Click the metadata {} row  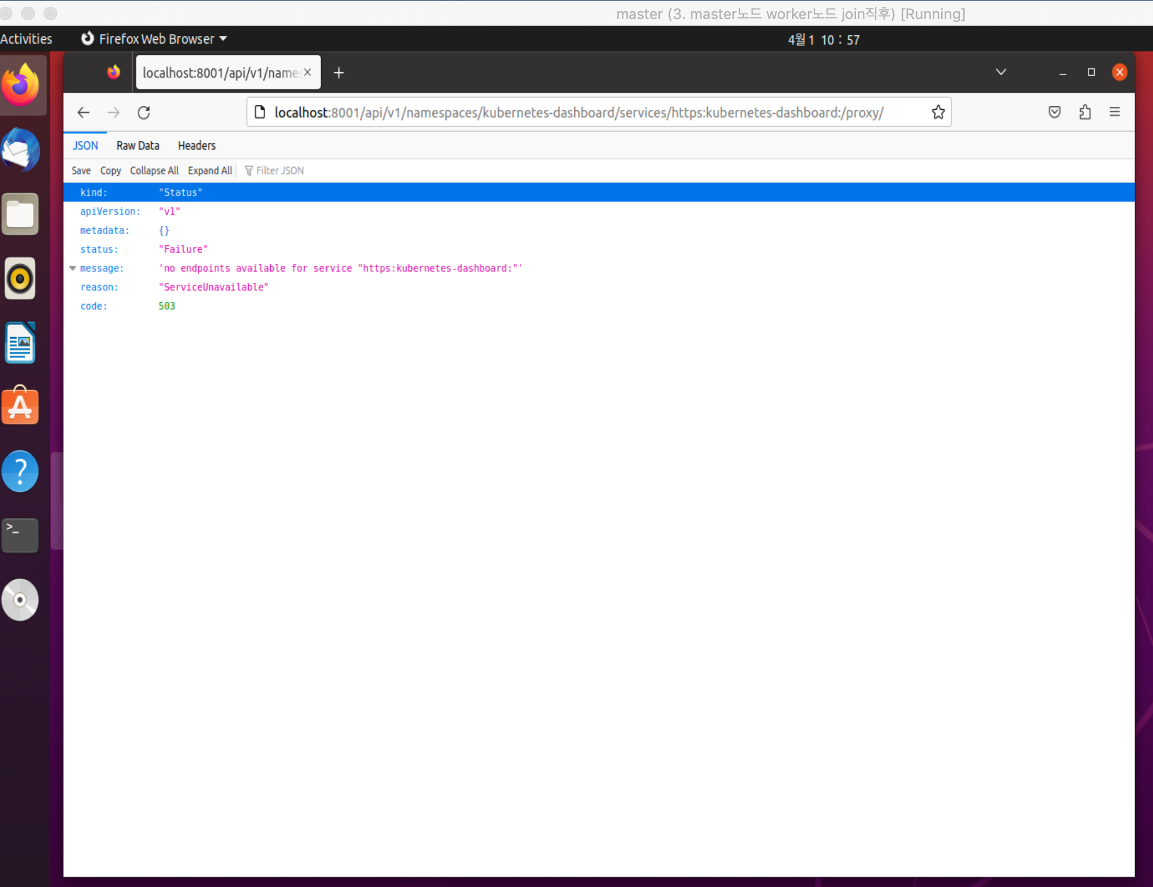(x=599, y=230)
